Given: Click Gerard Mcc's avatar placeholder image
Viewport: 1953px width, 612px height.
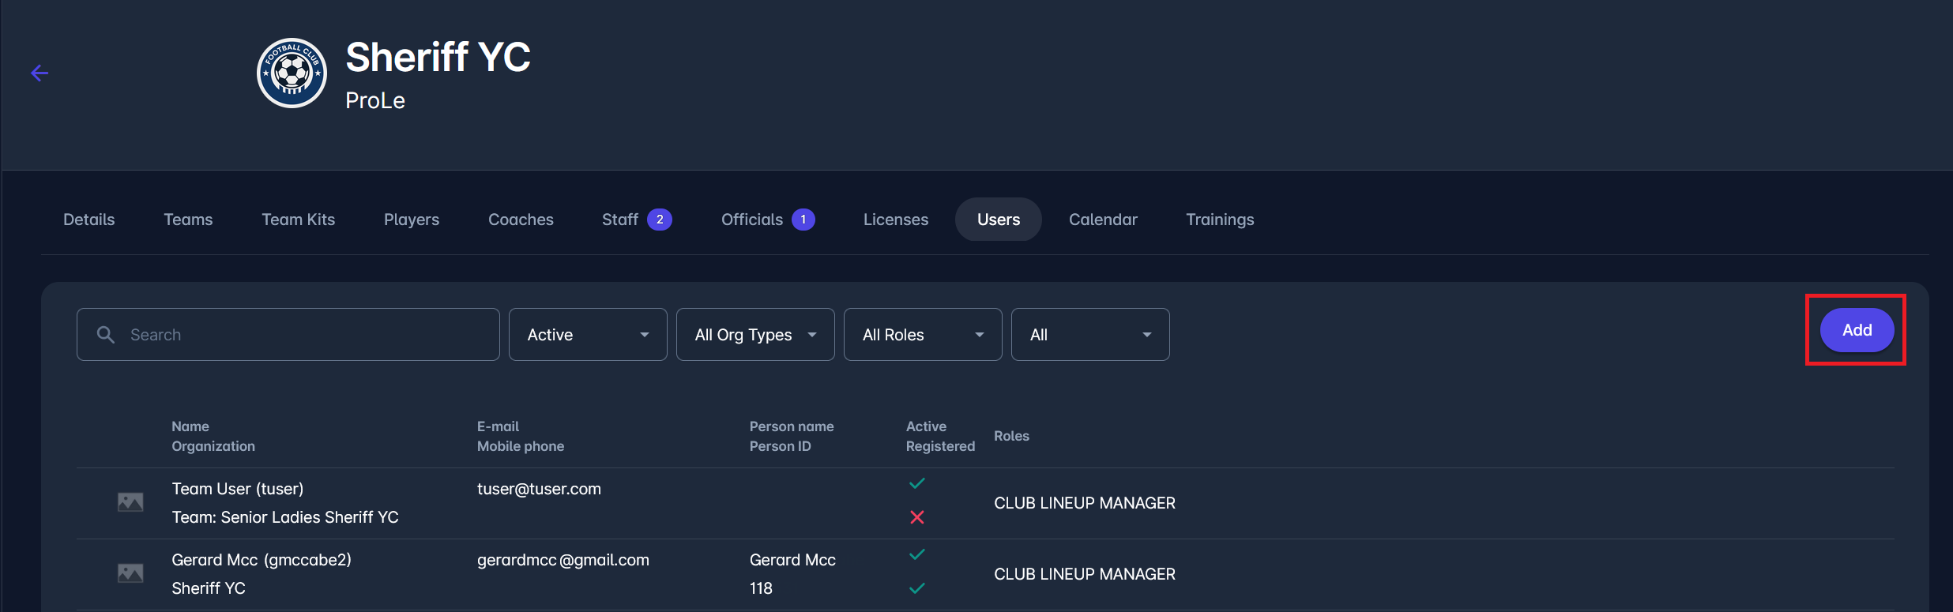Looking at the screenshot, I should [x=130, y=573].
